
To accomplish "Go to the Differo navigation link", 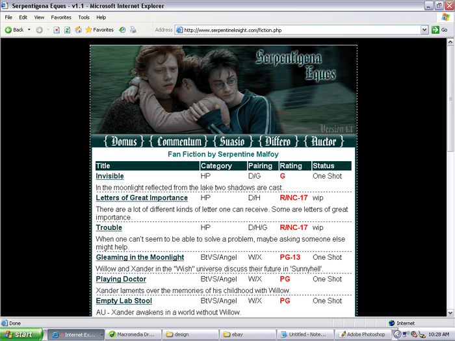I will point(278,142).
